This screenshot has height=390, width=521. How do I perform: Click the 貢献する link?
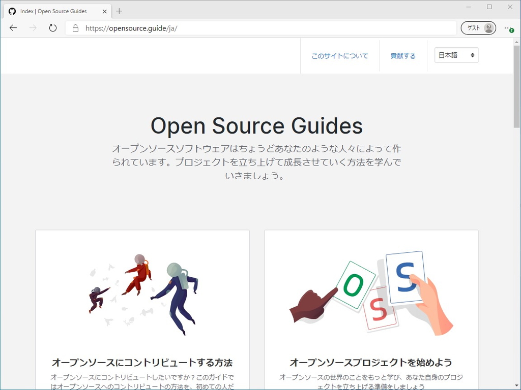[403, 56]
